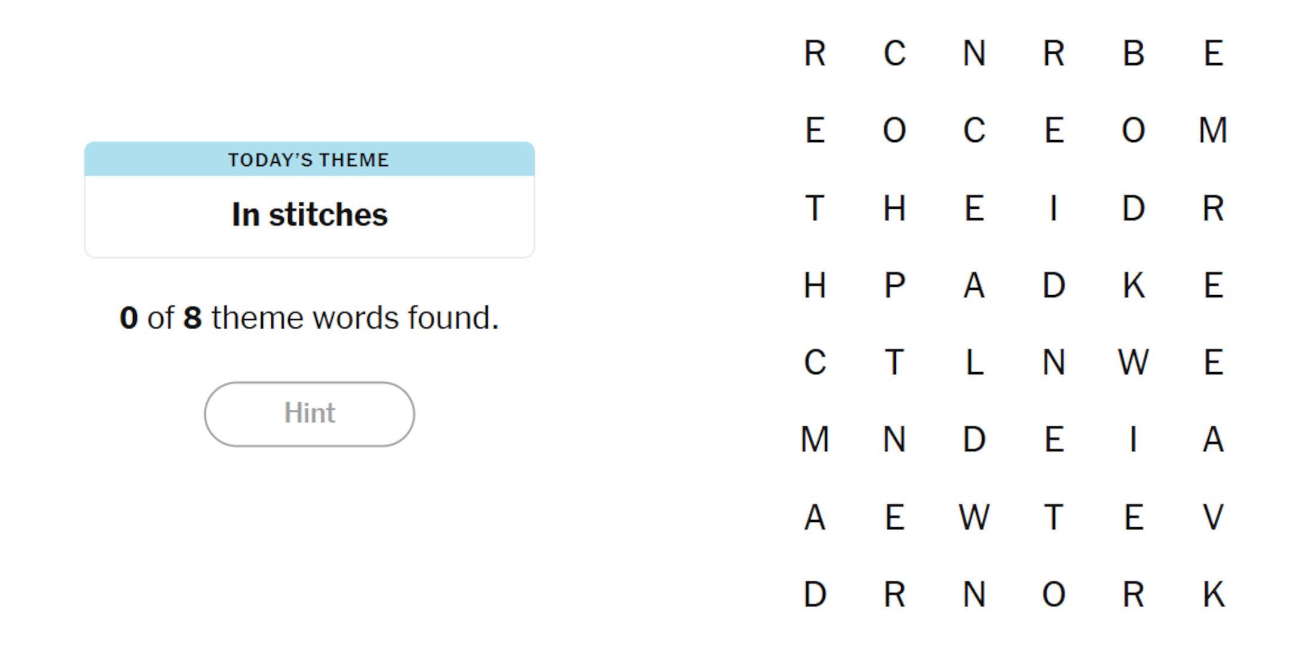1312x656 pixels.
Task: Pick the I between E and A
Action: pos(1133,440)
